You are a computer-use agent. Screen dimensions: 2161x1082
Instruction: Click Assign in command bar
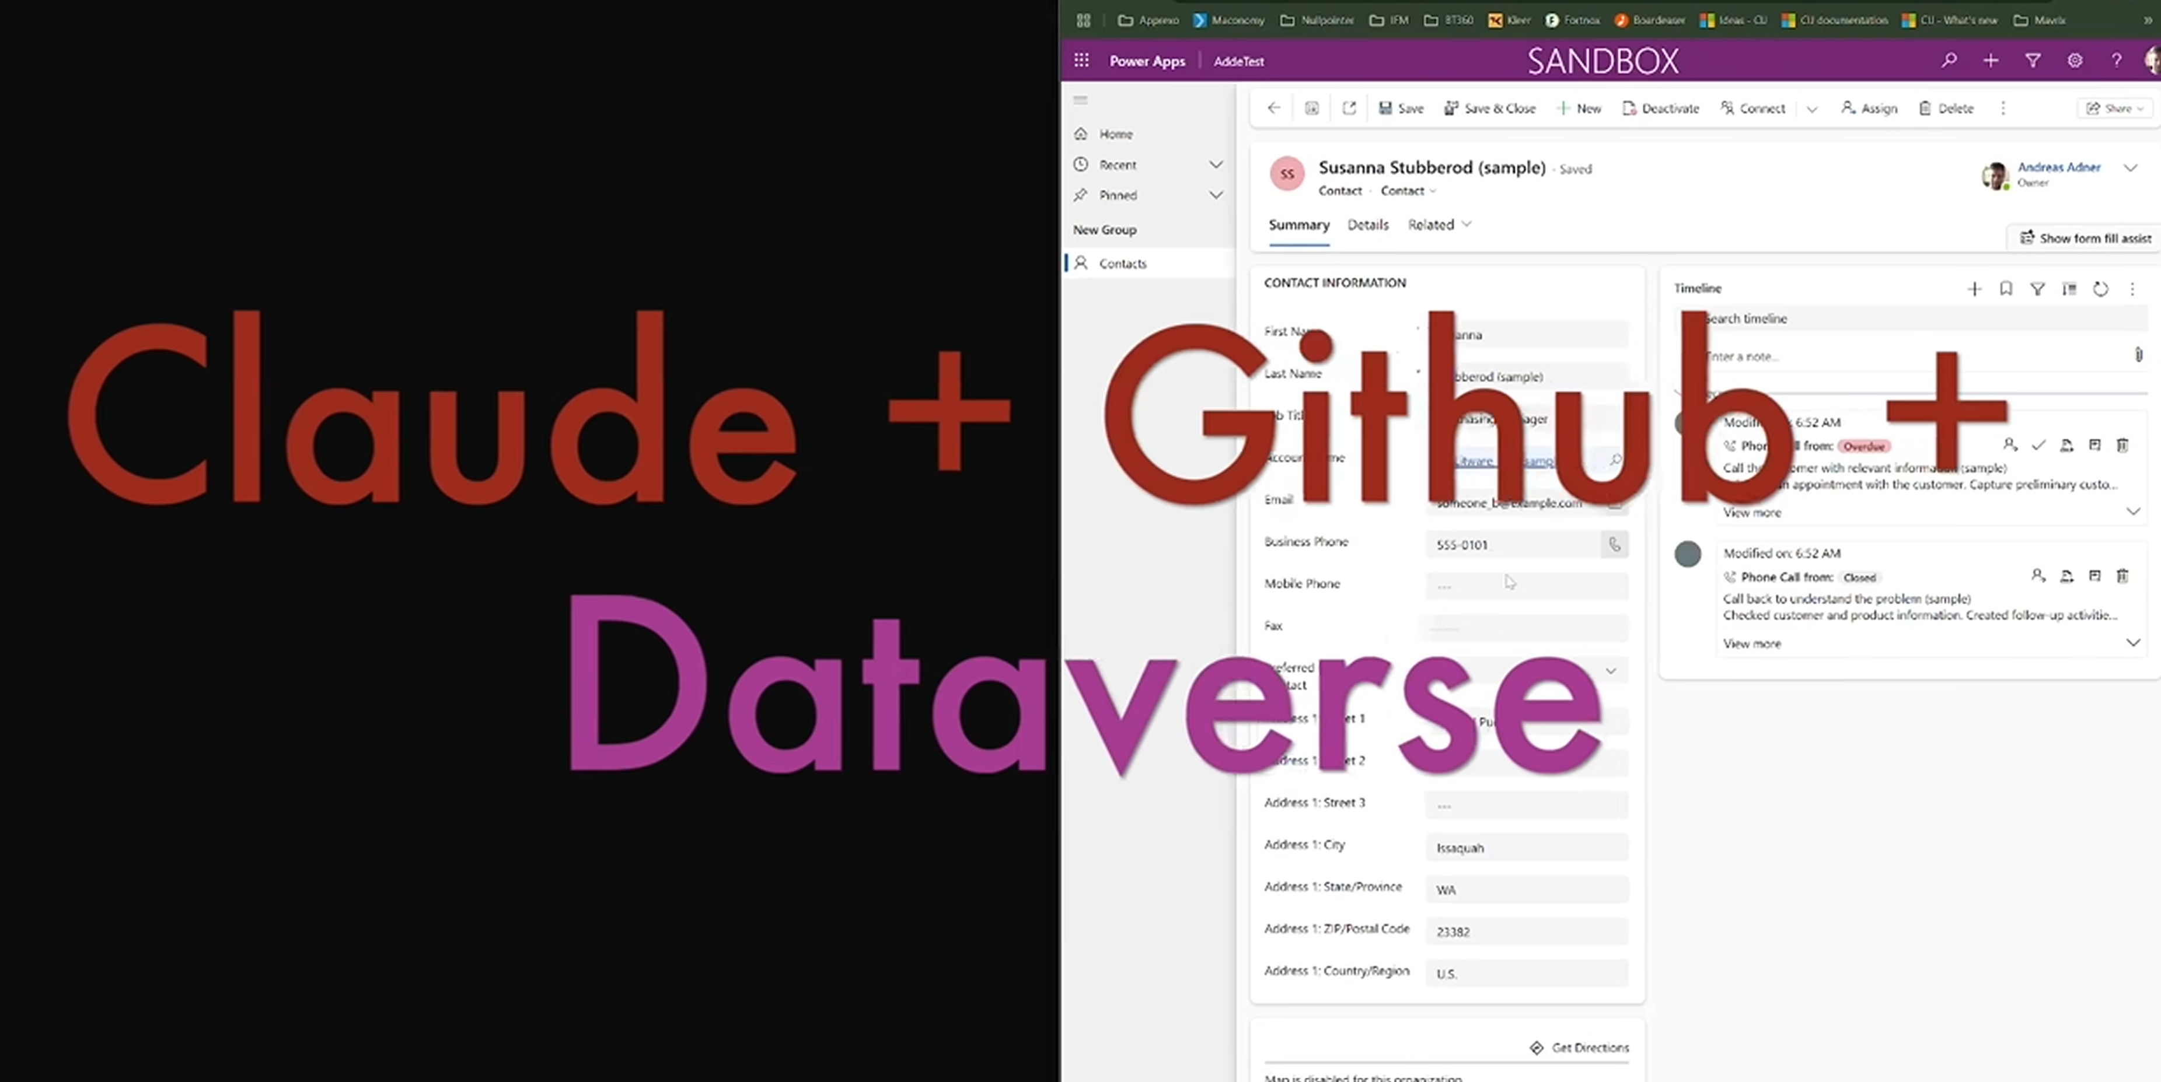point(1869,108)
